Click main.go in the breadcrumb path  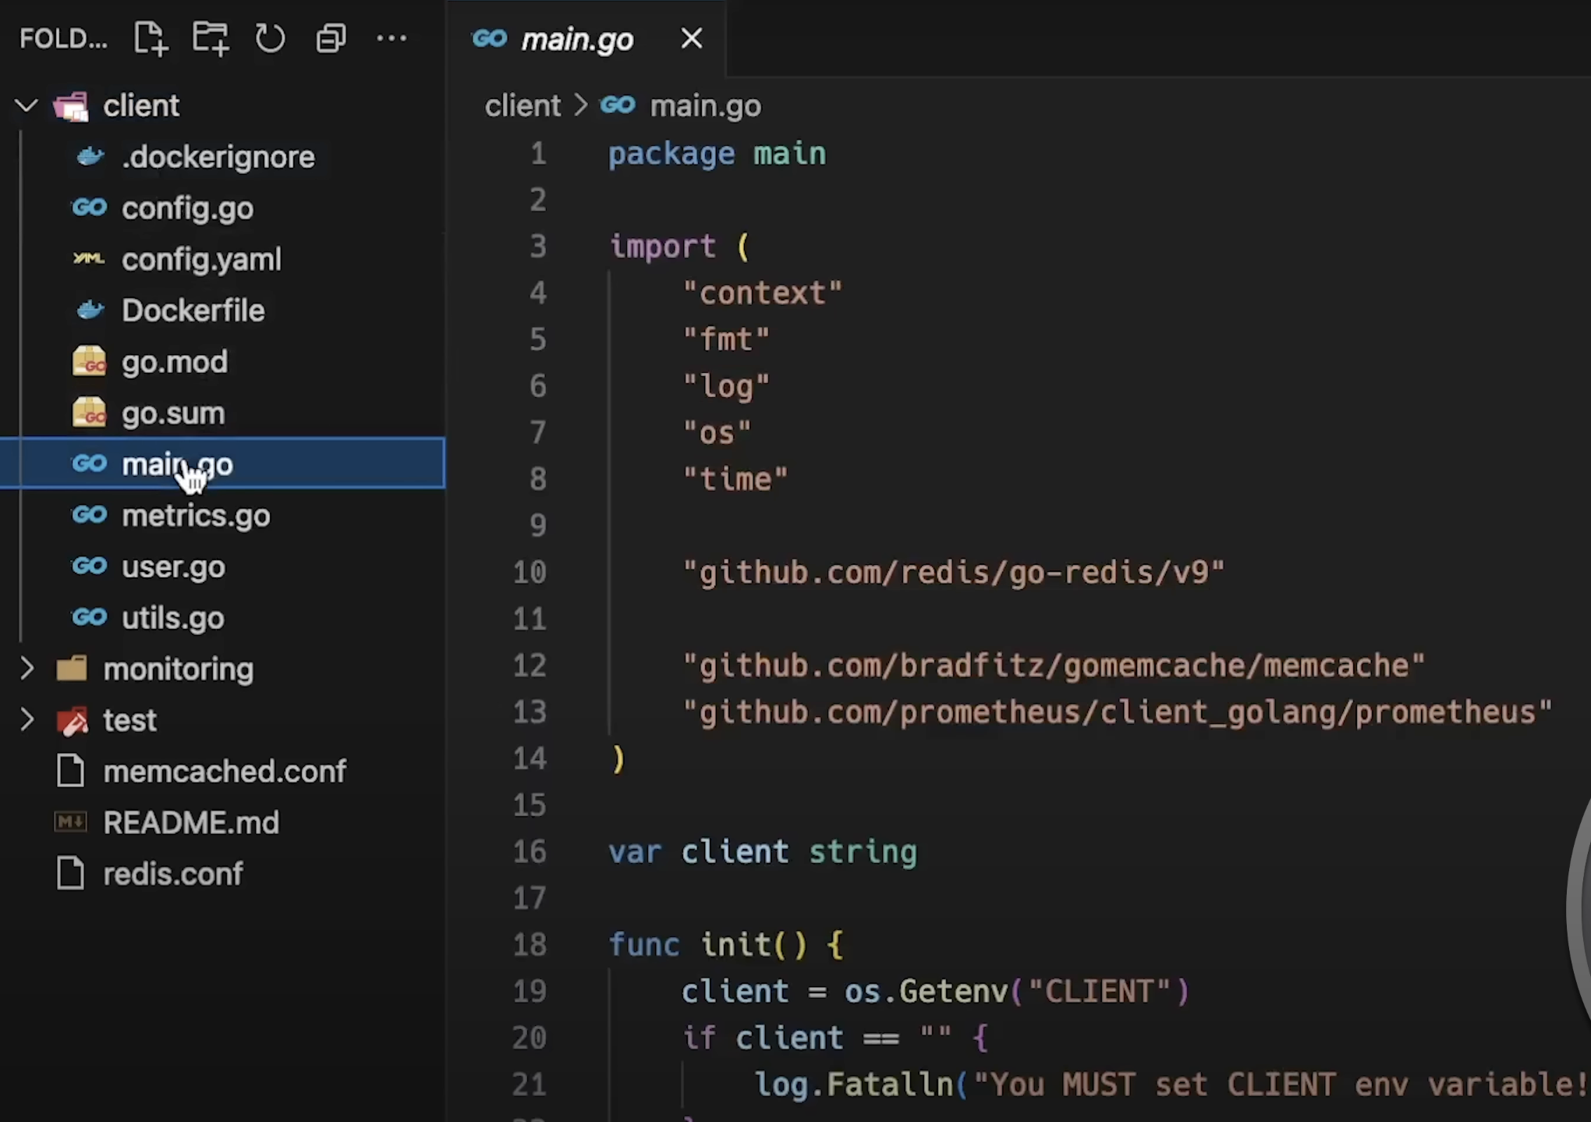705,105
